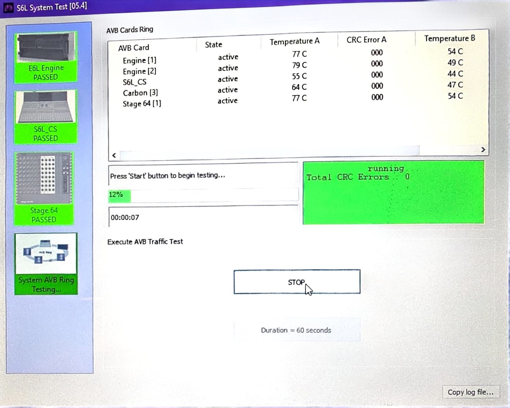Select the Carbon [3] row
Image resolution: width=510 pixels, height=408 pixels.
[293, 89]
